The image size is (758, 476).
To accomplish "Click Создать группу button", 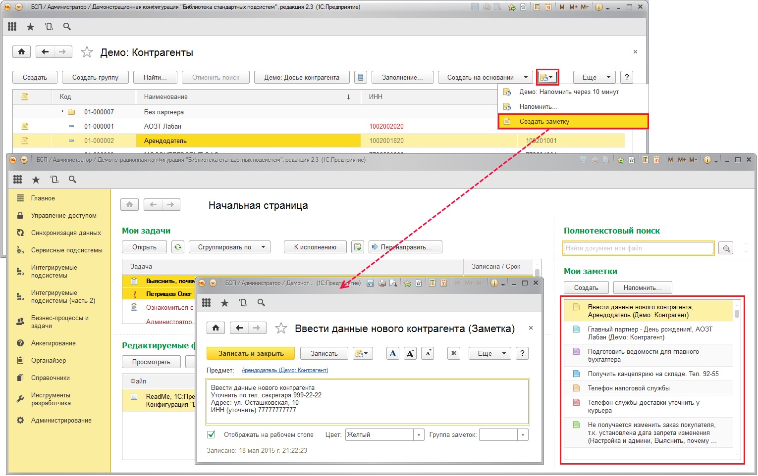I will pyautogui.click(x=95, y=77).
